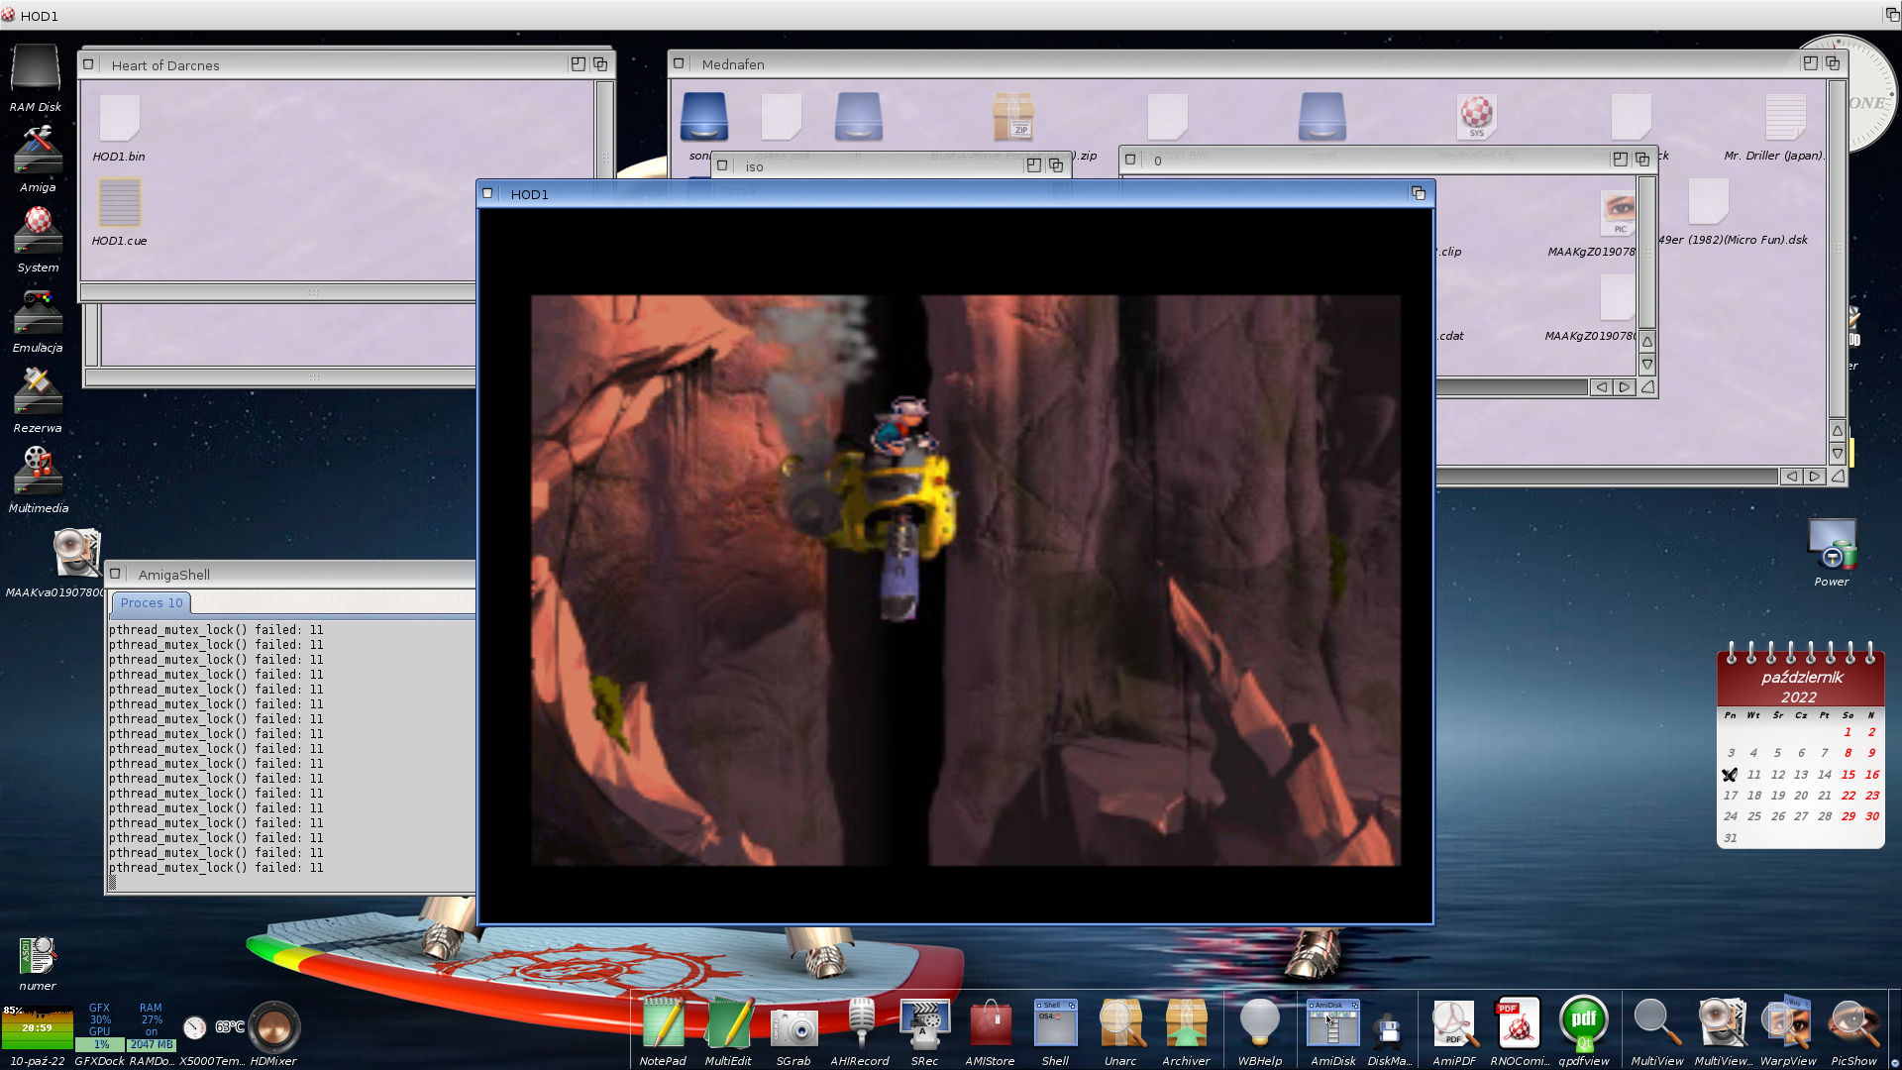The width and height of the screenshot is (1902, 1070).
Task: Open WBHelp lightbulb icon
Action: [x=1260, y=1023]
